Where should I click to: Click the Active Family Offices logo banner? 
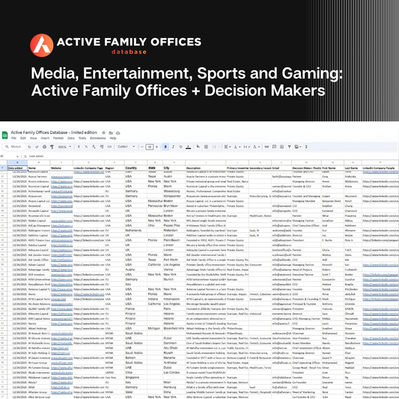point(116,46)
